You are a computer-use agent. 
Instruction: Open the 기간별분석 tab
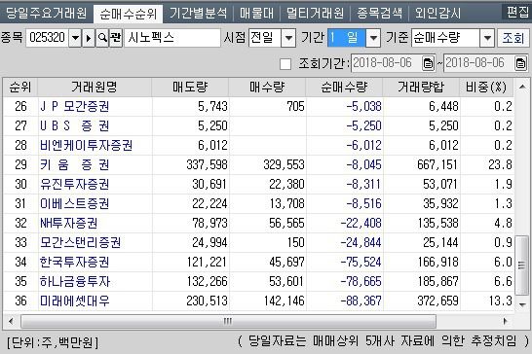(x=199, y=14)
